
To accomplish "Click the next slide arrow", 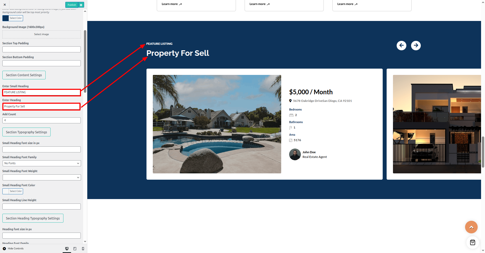I will pyautogui.click(x=416, y=46).
